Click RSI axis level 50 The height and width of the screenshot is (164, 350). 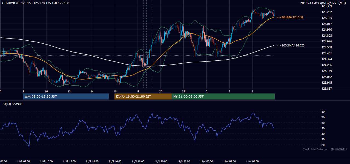click(323, 128)
